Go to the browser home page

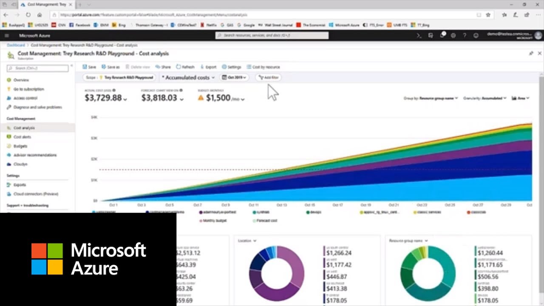40,14
